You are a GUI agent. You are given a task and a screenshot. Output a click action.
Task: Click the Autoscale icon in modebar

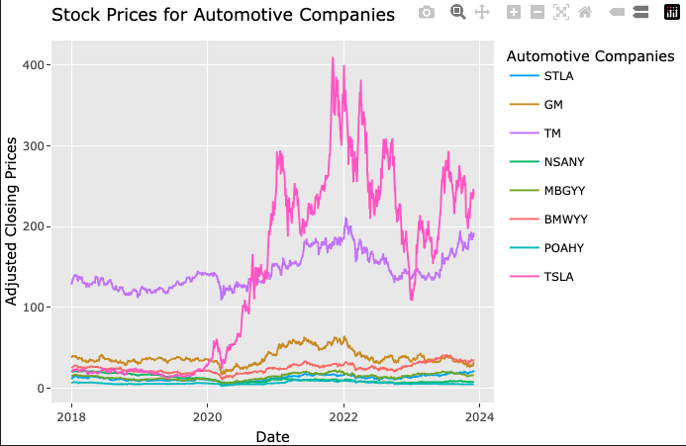pos(561,12)
